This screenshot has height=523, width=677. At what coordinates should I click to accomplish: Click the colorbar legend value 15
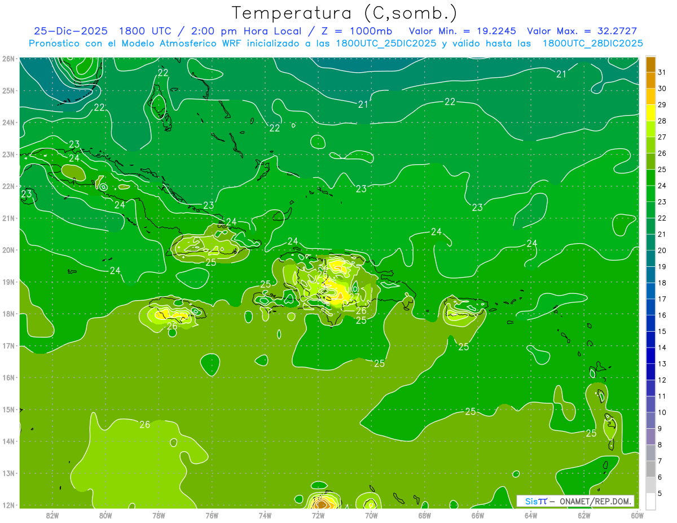[662, 332]
